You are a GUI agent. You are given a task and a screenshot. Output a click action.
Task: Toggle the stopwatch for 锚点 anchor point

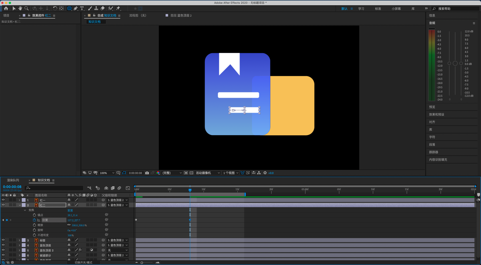click(34, 215)
